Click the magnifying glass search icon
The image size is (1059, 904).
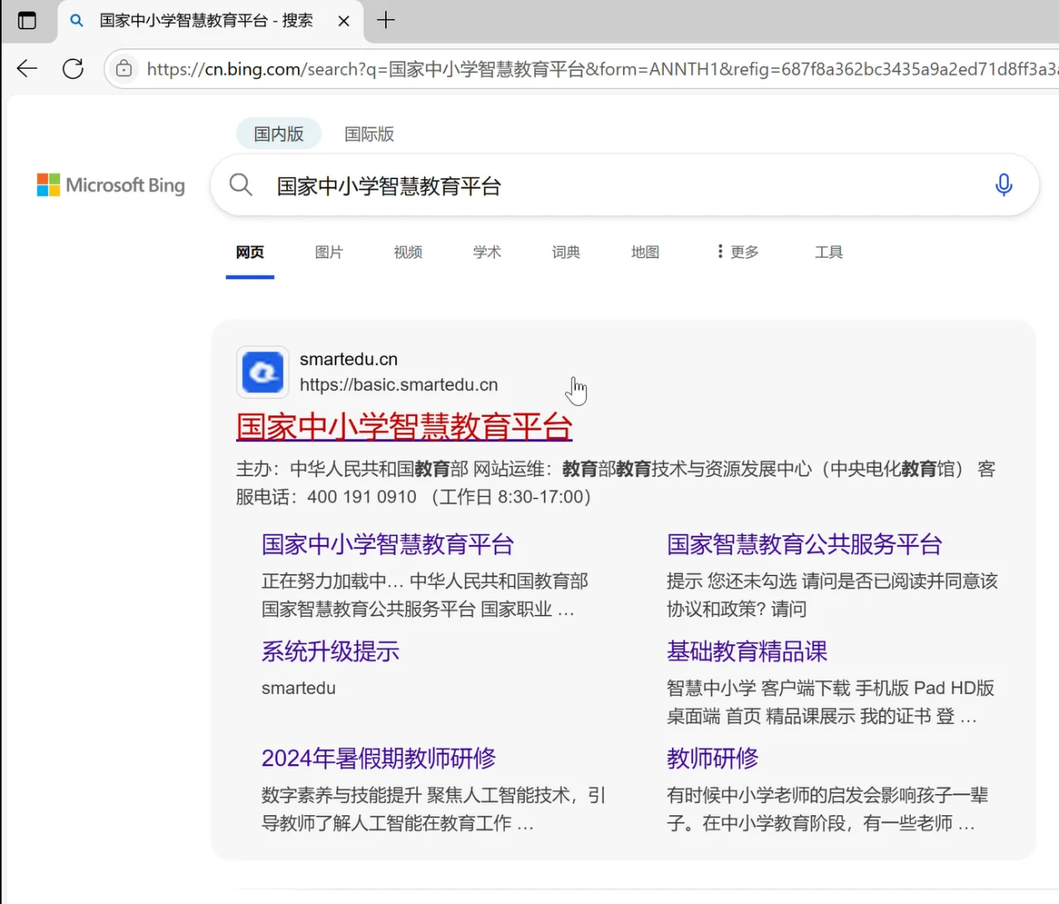[x=240, y=185]
